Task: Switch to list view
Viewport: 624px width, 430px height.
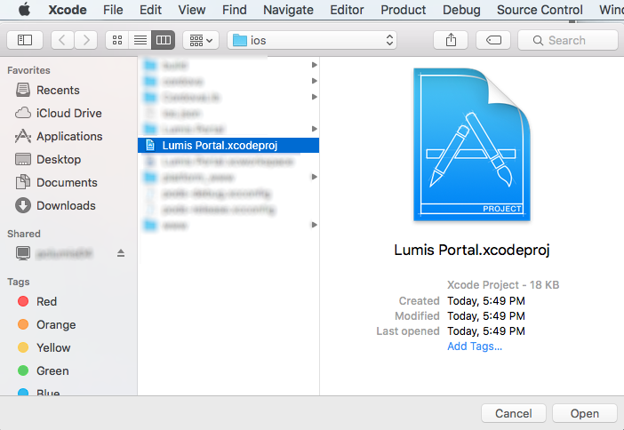Action: pos(140,40)
